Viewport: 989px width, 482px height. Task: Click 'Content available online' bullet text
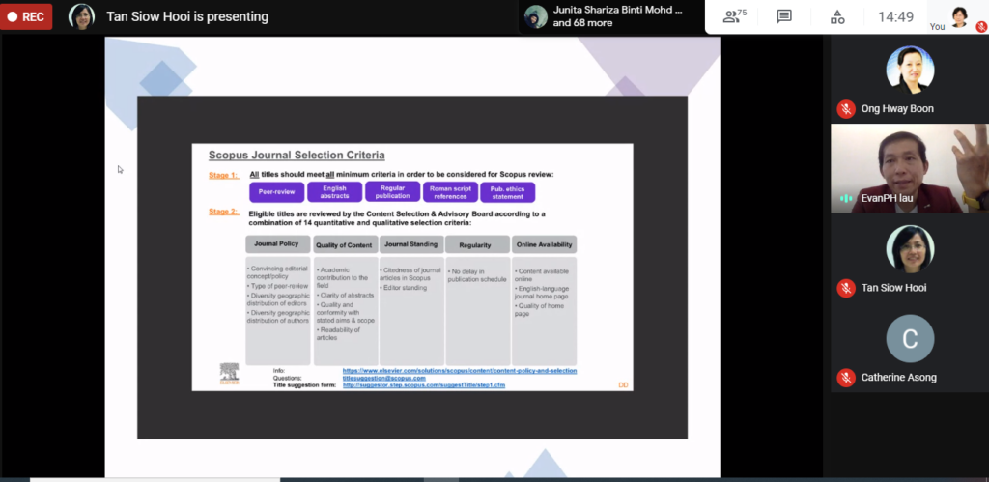[x=541, y=275]
